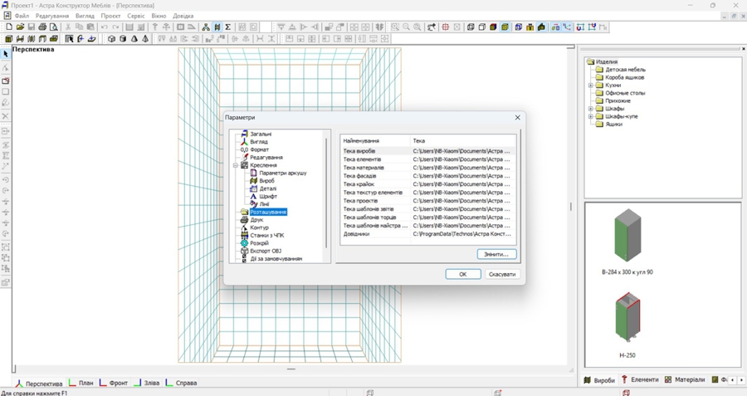Open the Сервіс menu
This screenshot has height=396, width=747.
pyautogui.click(x=136, y=16)
